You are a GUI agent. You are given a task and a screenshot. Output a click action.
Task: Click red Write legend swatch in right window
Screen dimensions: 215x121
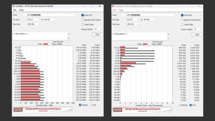[145, 44]
